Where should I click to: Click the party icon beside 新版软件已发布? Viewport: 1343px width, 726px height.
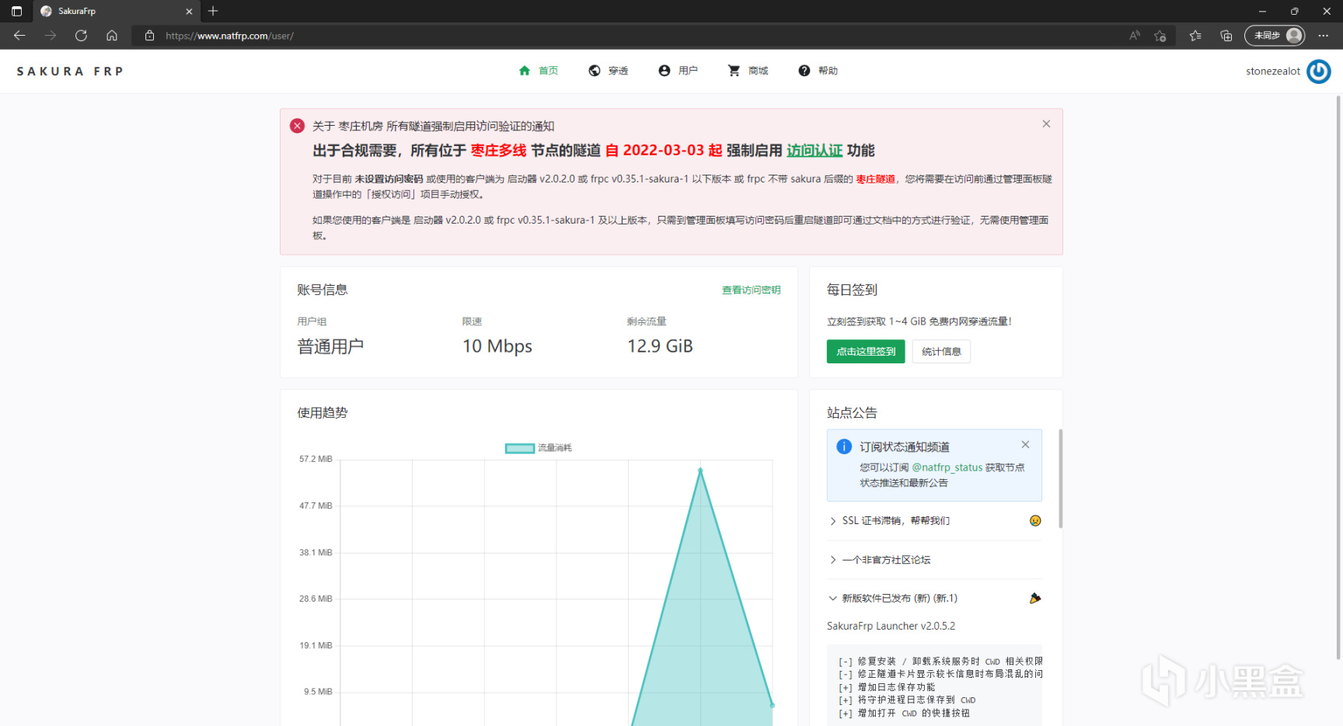click(1035, 599)
